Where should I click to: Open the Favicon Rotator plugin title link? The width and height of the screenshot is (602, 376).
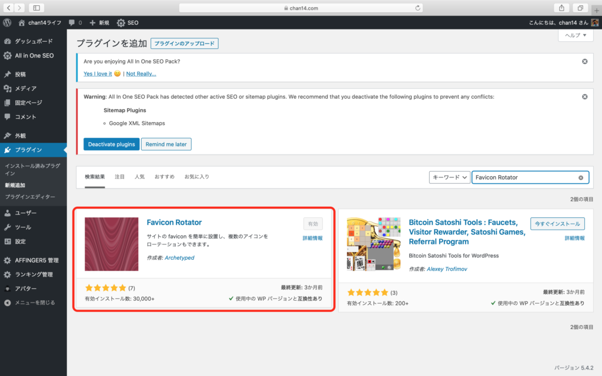coord(174,222)
